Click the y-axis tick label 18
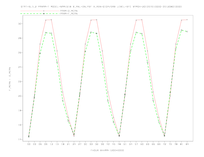 [20, 111]
